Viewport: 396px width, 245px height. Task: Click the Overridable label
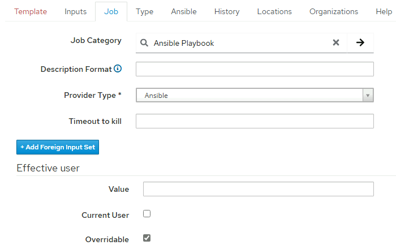107,239
